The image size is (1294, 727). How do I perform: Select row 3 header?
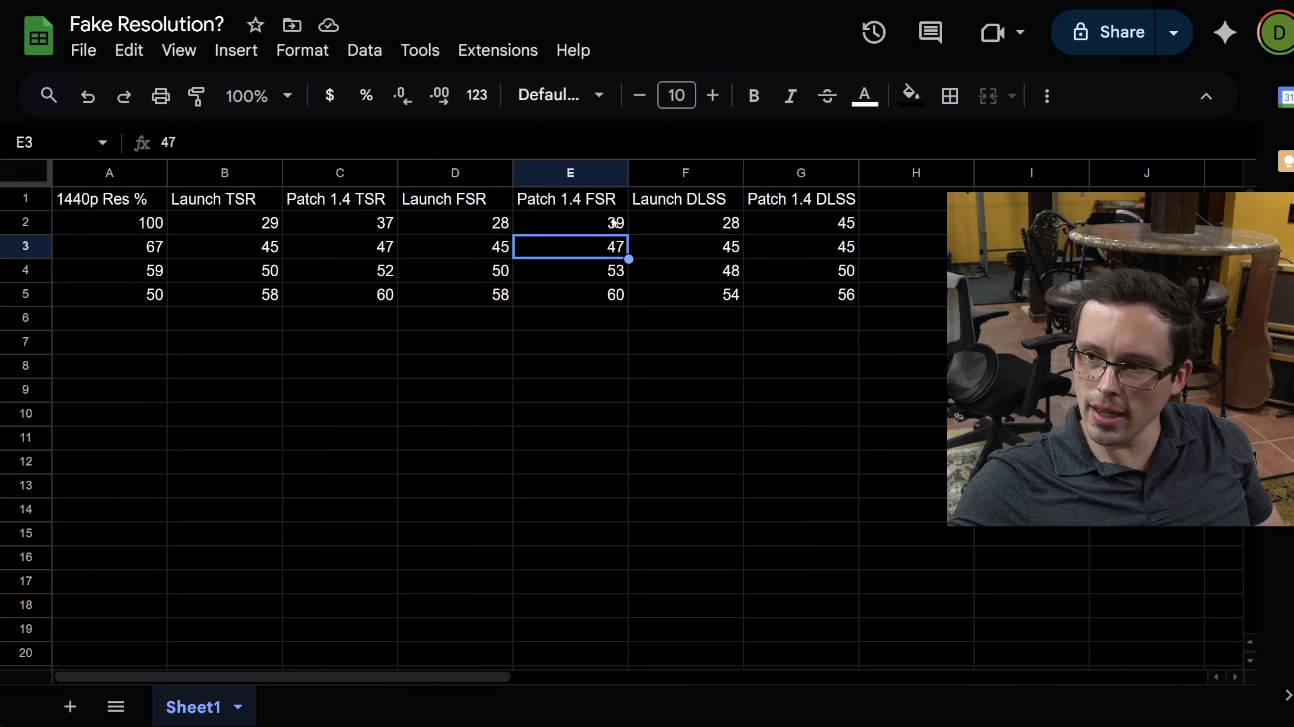26,246
